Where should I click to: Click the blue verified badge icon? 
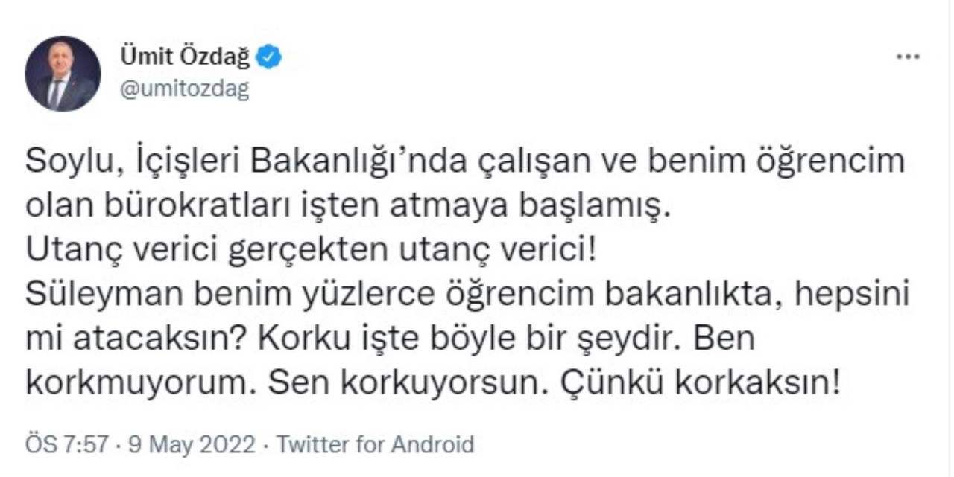[x=268, y=57]
